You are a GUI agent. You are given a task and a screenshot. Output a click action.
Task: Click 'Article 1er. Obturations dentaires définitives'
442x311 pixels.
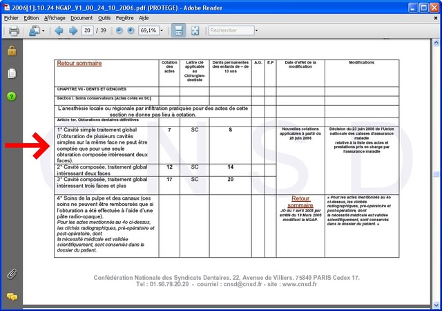tap(97, 120)
